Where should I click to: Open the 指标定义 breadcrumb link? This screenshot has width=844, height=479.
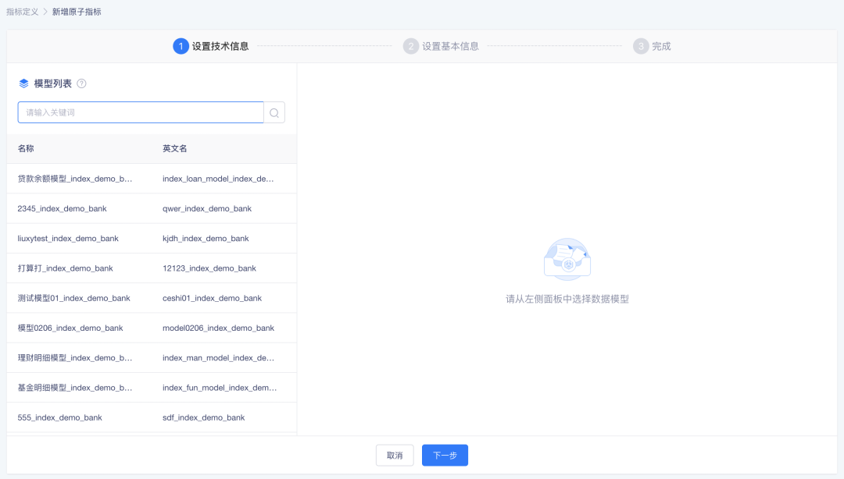tap(22, 12)
